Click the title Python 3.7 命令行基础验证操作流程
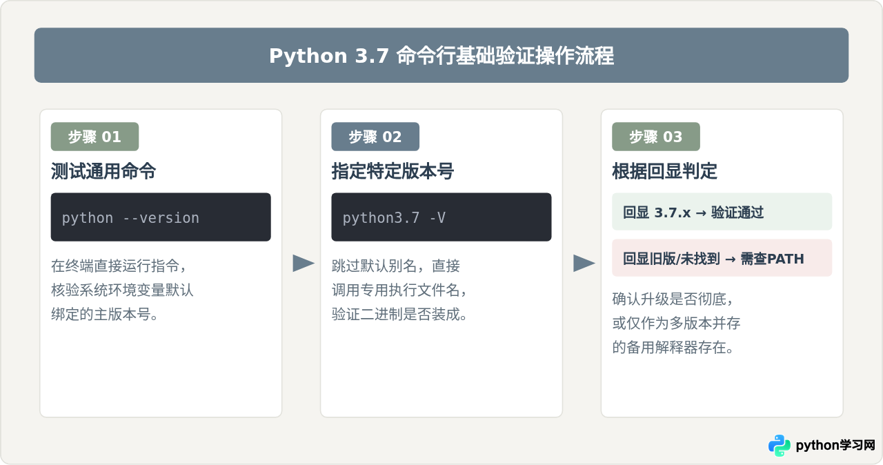 (441, 55)
